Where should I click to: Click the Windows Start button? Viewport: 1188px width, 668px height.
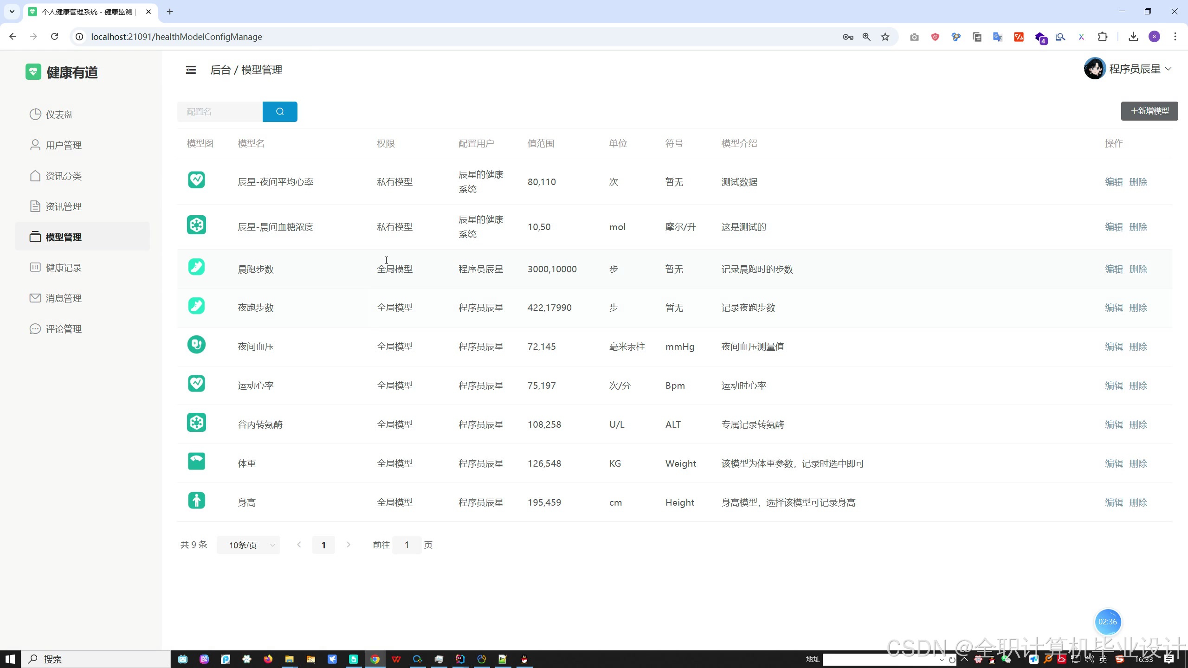[x=10, y=659]
